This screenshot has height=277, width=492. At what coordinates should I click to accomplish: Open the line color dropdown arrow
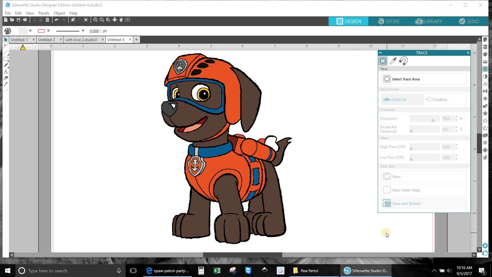click(x=48, y=31)
